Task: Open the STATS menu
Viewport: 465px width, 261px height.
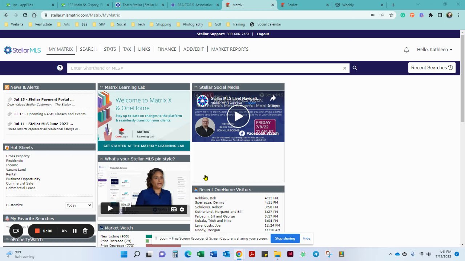Action: point(110,49)
